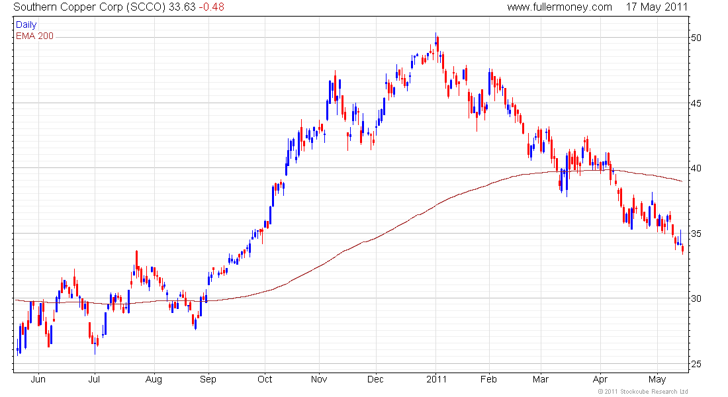Image resolution: width=728 pixels, height=397 pixels.
Task: Click the Jun month axis label
Action: coord(38,379)
